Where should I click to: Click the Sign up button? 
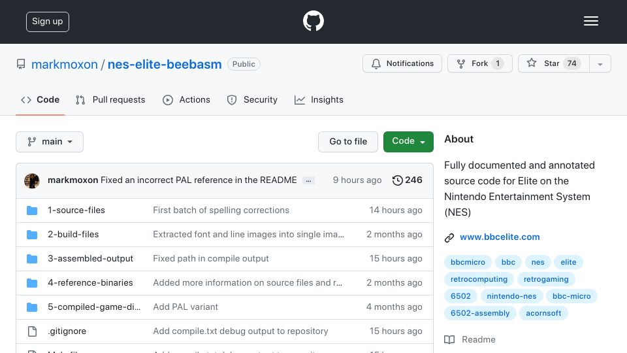(48, 22)
